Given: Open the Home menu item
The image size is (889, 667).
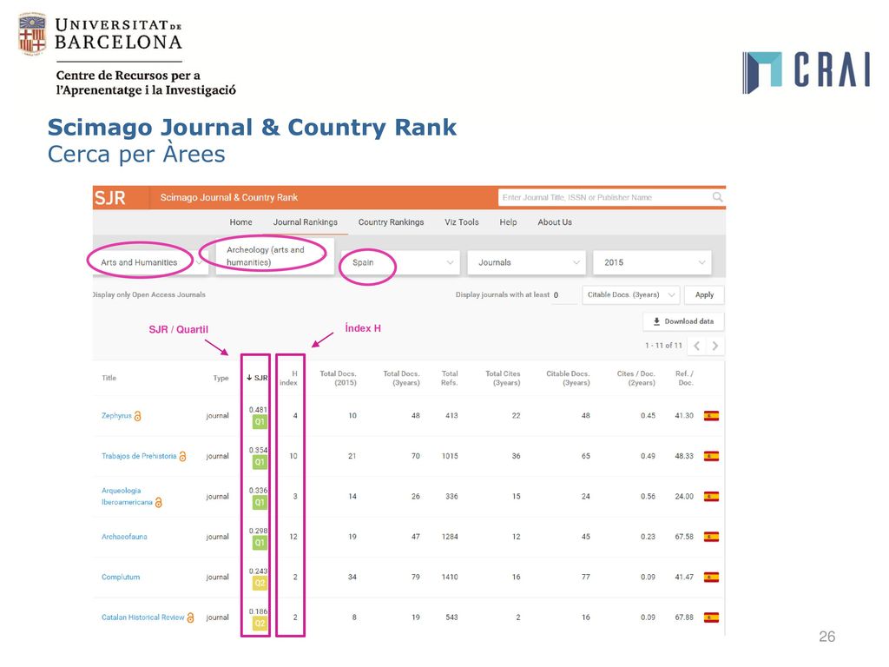Looking at the screenshot, I should 241,222.
